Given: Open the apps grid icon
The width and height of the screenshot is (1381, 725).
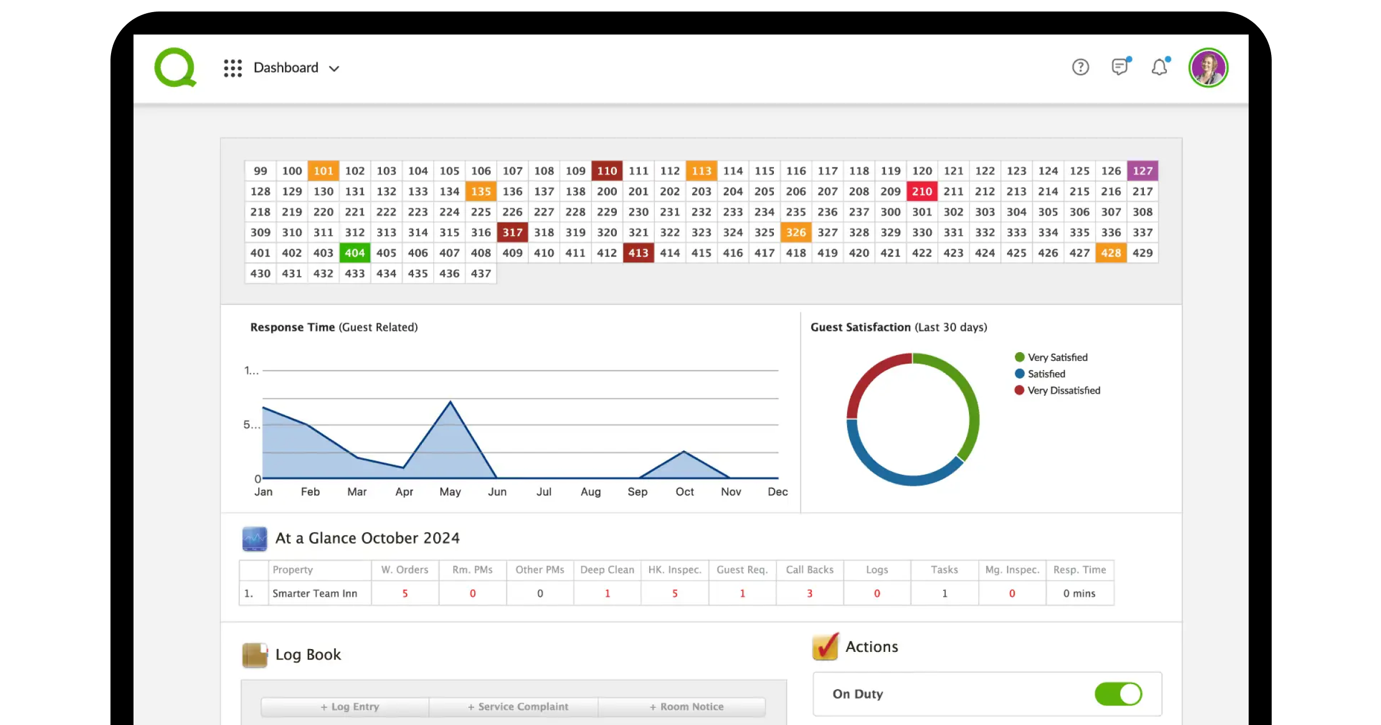Looking at the screenshot, I should tap(232, 68).
